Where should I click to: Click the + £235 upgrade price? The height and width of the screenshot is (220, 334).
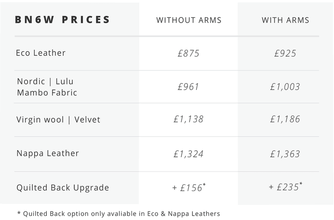tap(284, 188)
